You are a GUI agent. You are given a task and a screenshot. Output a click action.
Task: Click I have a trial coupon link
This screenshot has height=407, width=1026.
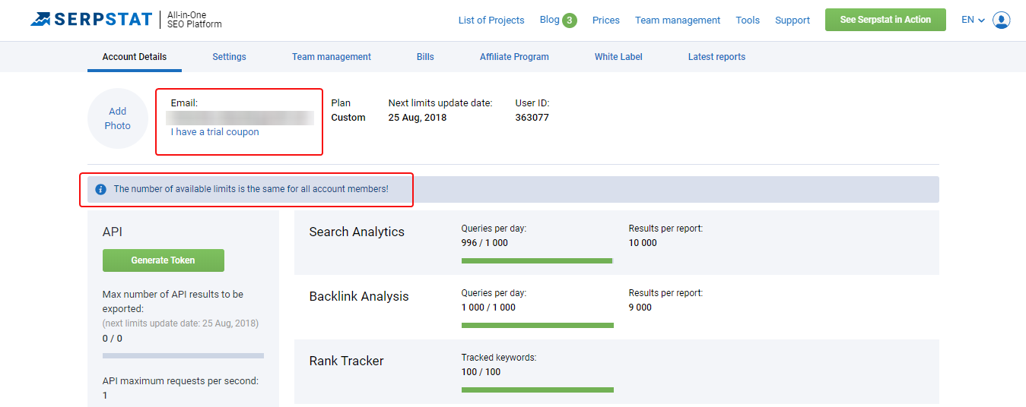tap(214, 132)
